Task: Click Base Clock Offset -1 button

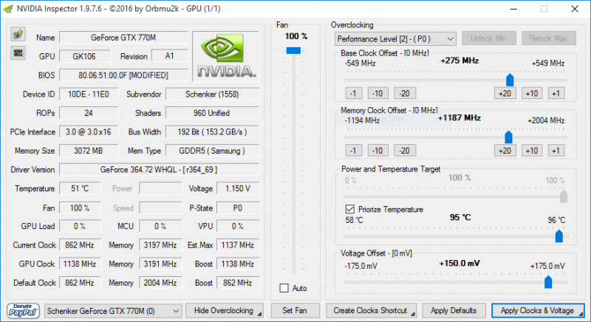Action: [354, 93]
